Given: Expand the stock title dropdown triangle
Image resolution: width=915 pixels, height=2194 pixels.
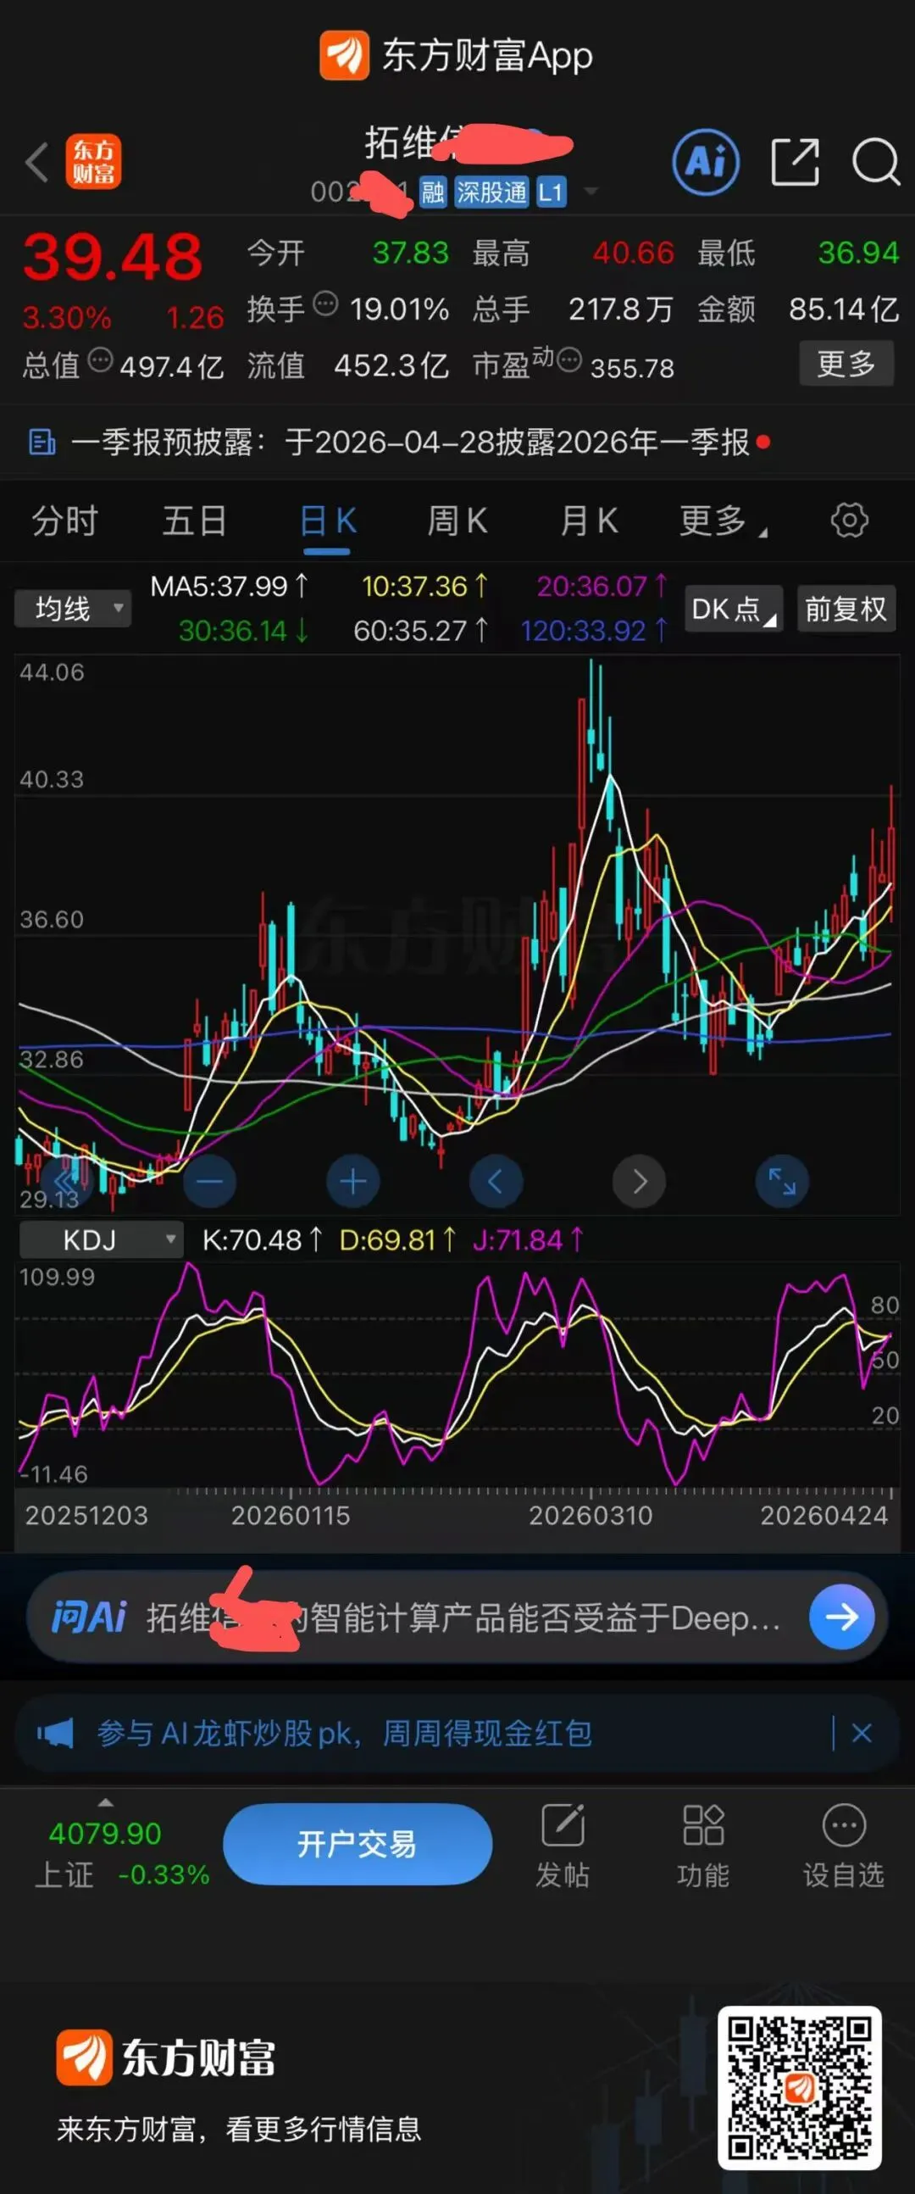Looking at the screenshot, I should tap(590, 192).
